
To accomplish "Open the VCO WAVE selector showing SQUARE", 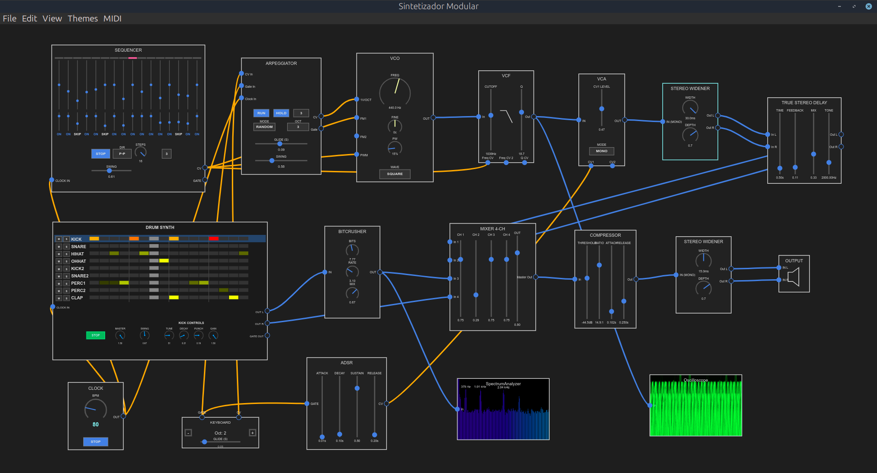I will pyautogui.click(x=395, y=174).
